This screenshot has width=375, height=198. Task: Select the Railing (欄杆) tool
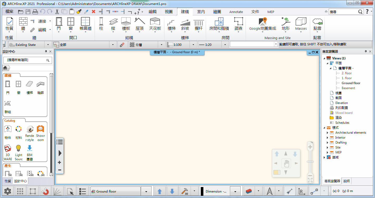[x=199, y=24]
